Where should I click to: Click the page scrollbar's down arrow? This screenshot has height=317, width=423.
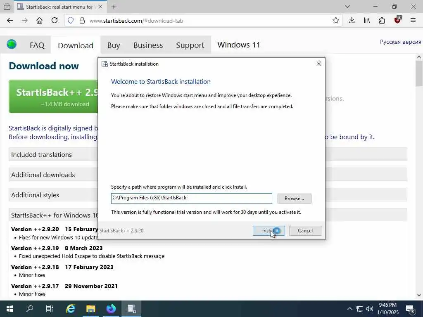(419, 296)
